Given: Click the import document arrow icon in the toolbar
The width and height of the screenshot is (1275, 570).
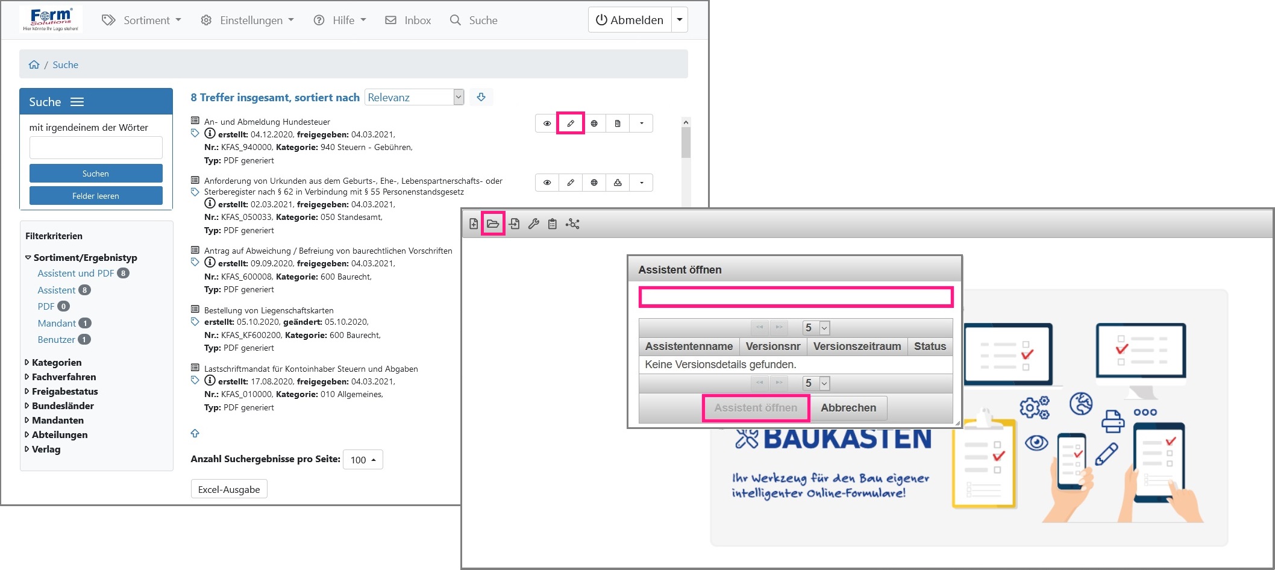Looking at the screenshot, I should tap(514, 224).
